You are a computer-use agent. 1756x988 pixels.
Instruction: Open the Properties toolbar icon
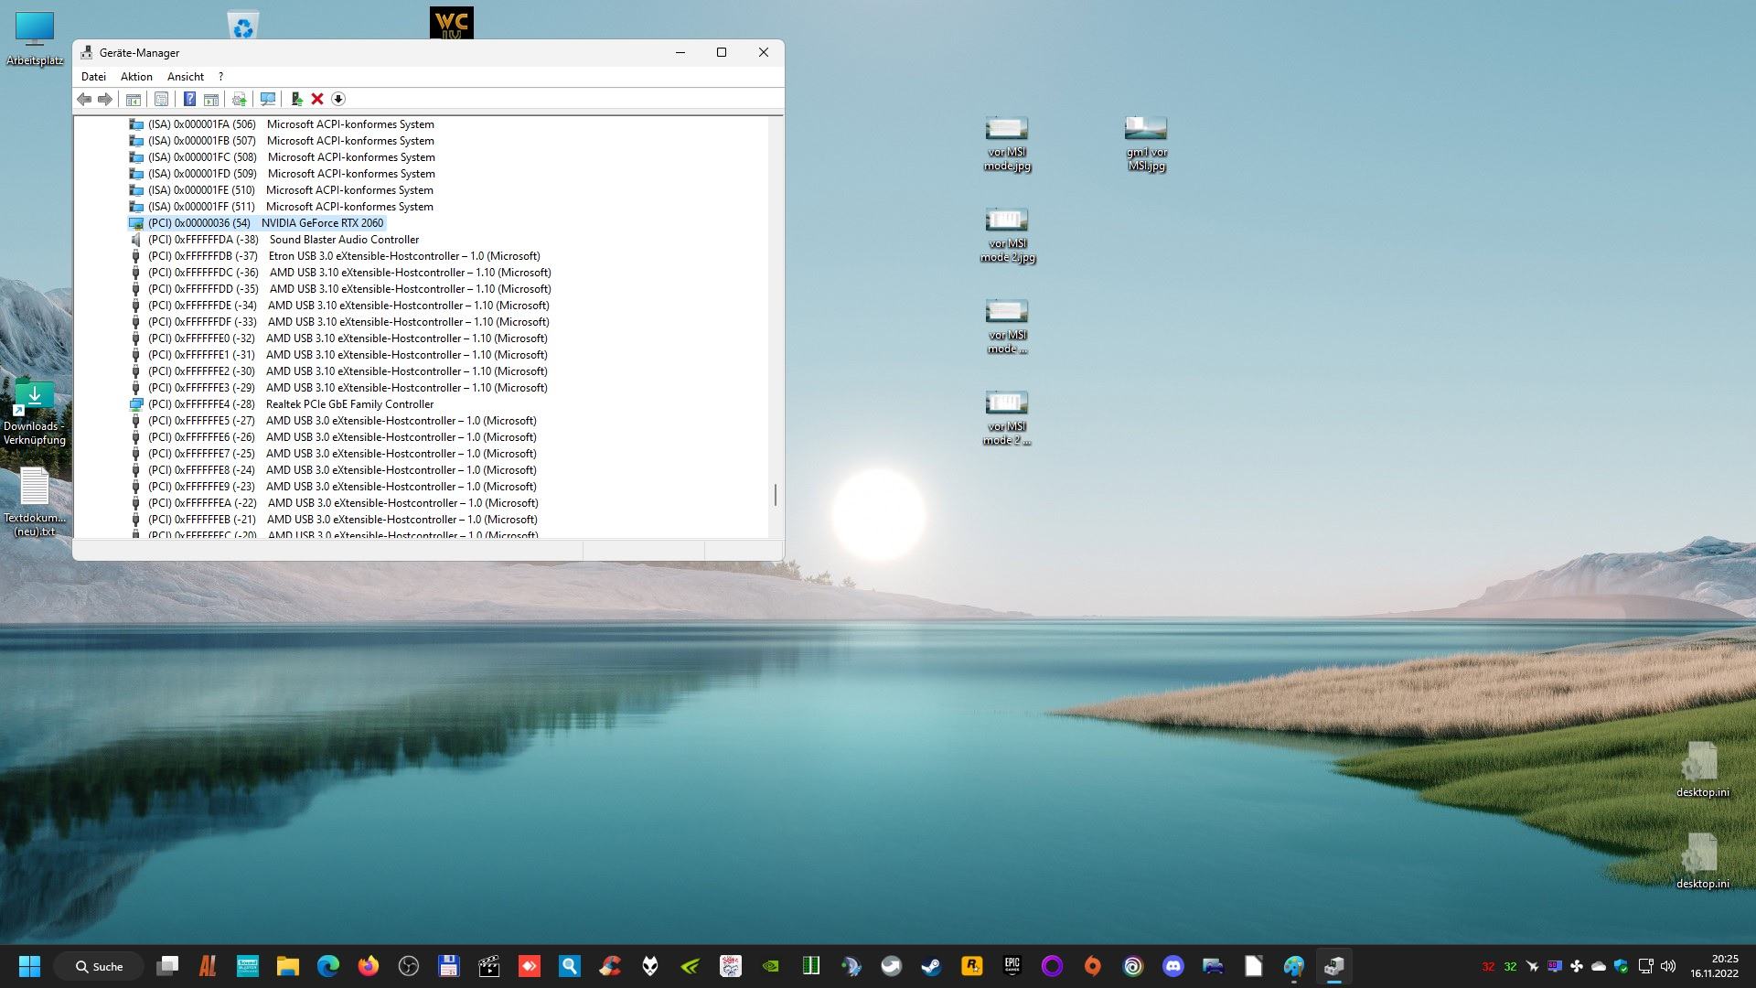[161, 99]
